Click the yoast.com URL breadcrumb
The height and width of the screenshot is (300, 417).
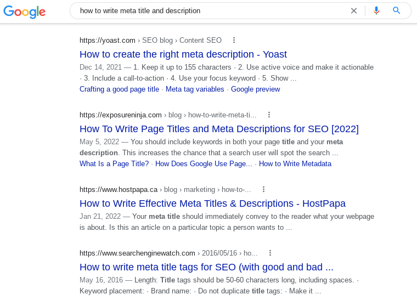tap(107, 40)
